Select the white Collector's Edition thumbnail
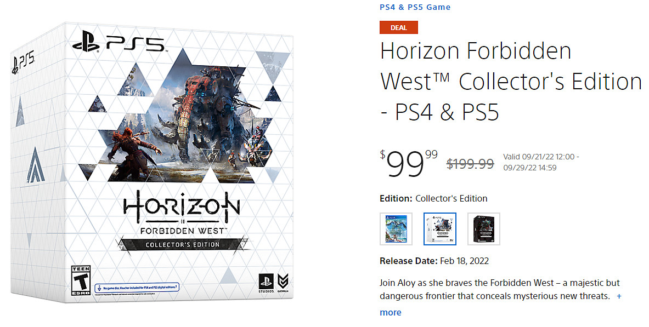The width and height of the screenshot is (649, 327). point(439,229)
